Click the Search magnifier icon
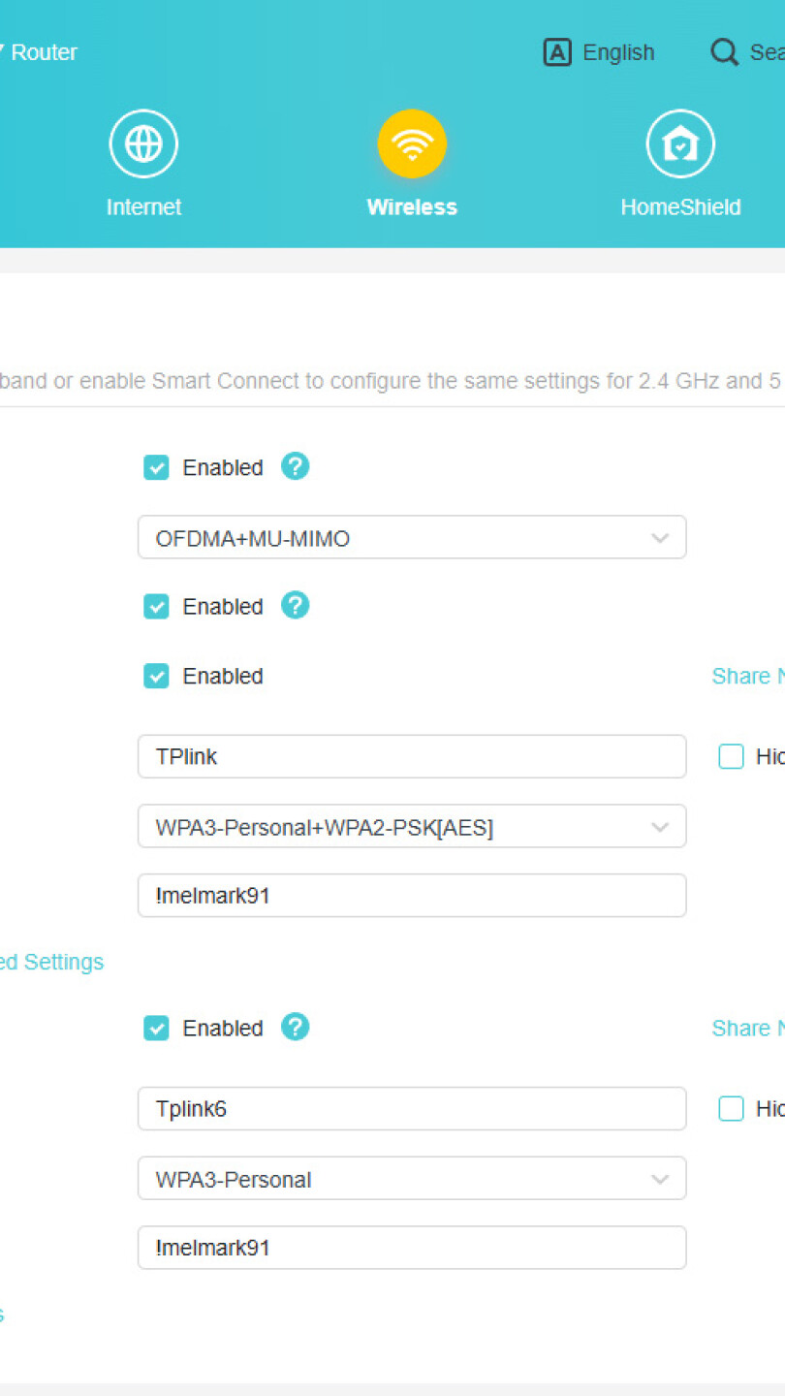The width and height of the screenshot is (785, 1396). [x=724, y=52]
